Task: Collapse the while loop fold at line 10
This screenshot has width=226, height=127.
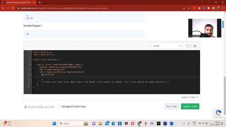Action: (31, 74)
